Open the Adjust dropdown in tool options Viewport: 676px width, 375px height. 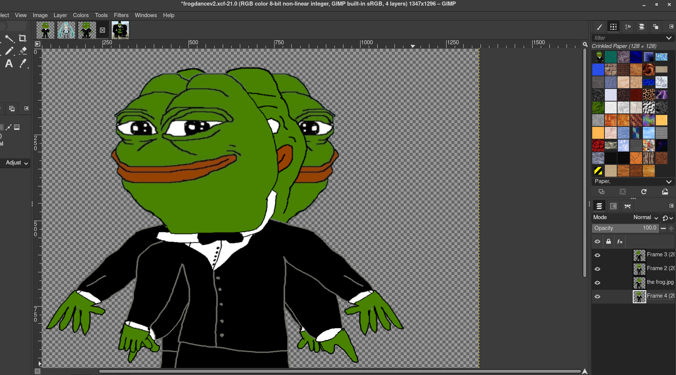(15, 163)
